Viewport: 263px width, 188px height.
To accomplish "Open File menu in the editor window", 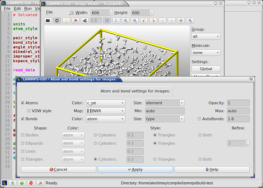I will pyautogui.click(x=7, y=8).
